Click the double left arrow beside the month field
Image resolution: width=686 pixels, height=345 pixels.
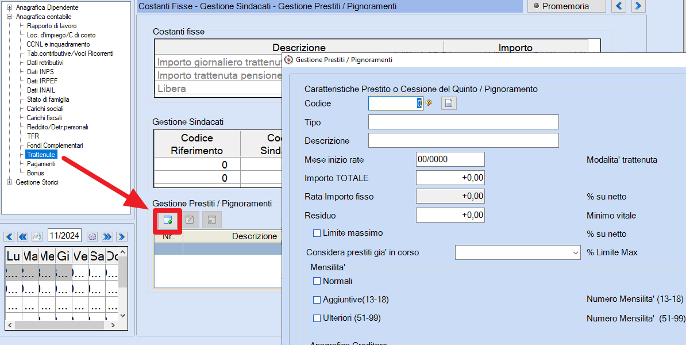23,236
